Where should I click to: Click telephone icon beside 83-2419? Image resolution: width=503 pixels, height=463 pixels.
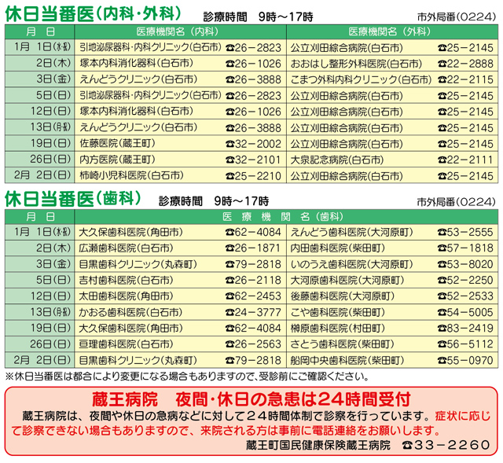coord(442,329)
